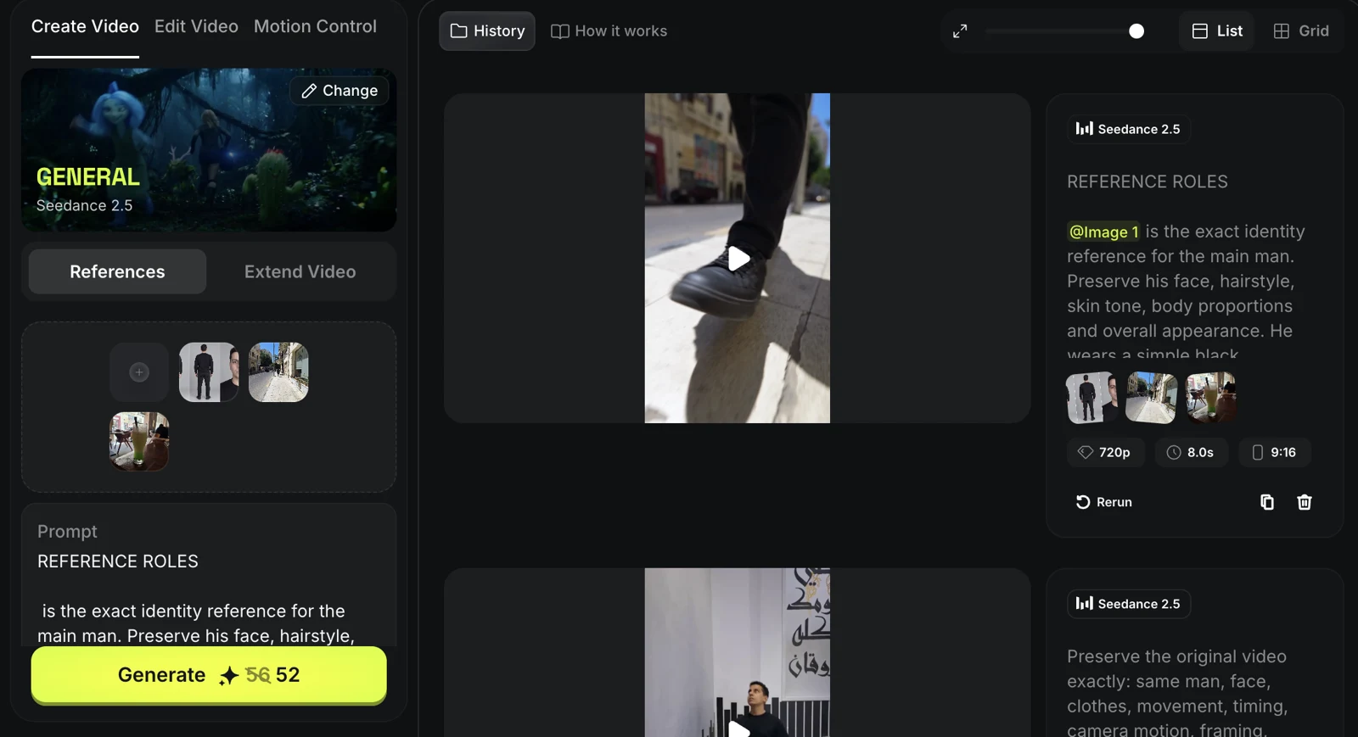Play the shoe walking video
The height and width of the screenshot is (737, 1358).
click(x=738, y=259)
